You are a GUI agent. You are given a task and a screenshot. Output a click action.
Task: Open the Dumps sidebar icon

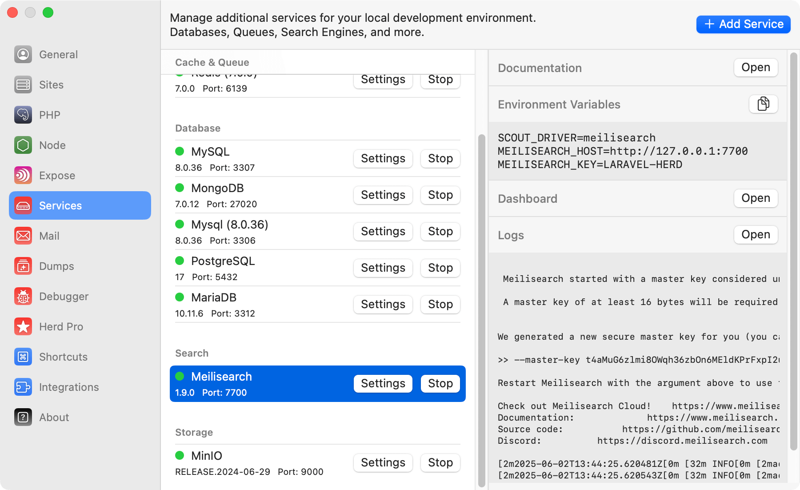[x=23, y=266]
